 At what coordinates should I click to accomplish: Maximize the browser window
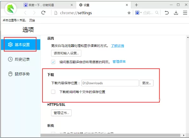178,5
